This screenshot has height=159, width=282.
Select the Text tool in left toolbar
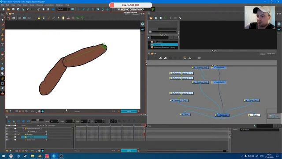tap(2, 44)
